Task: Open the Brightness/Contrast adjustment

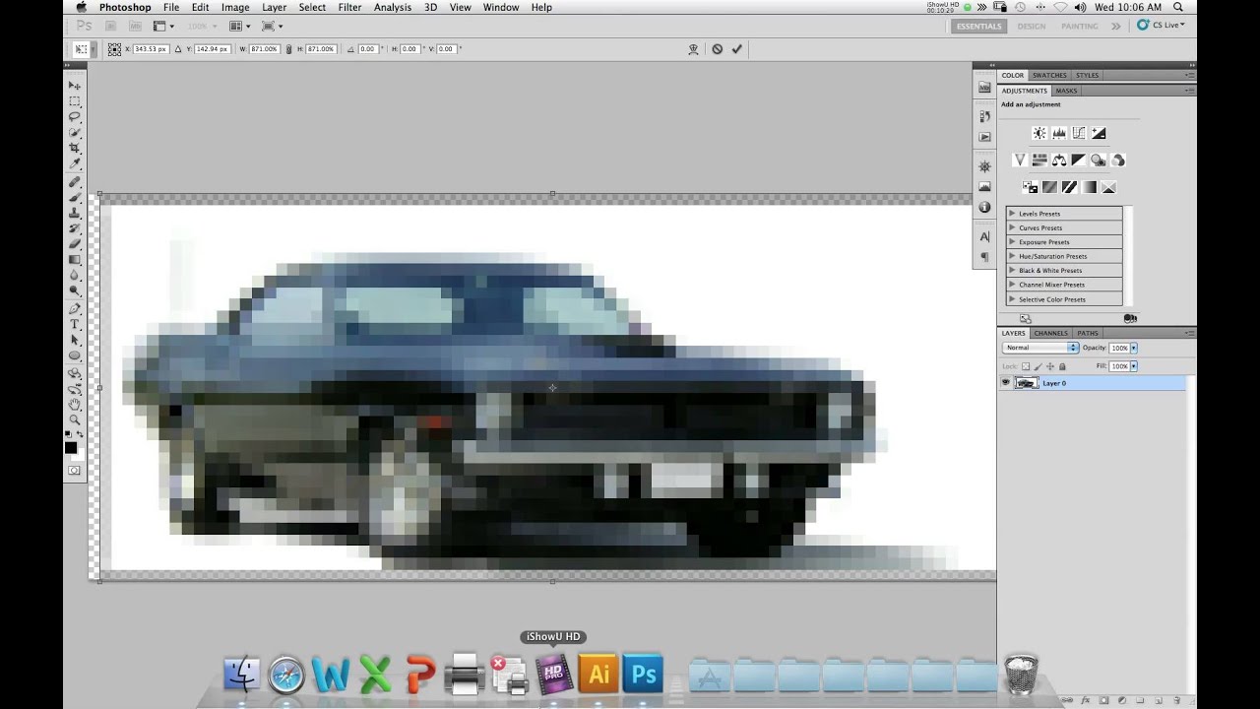Action: click(1039, 133)
